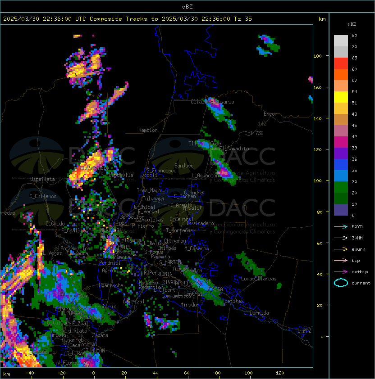Click the 'E_1-736' map label
Screen dimensions: 375x379
pos(254,133)
